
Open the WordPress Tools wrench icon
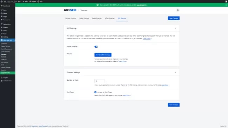(x=2, y=34)
